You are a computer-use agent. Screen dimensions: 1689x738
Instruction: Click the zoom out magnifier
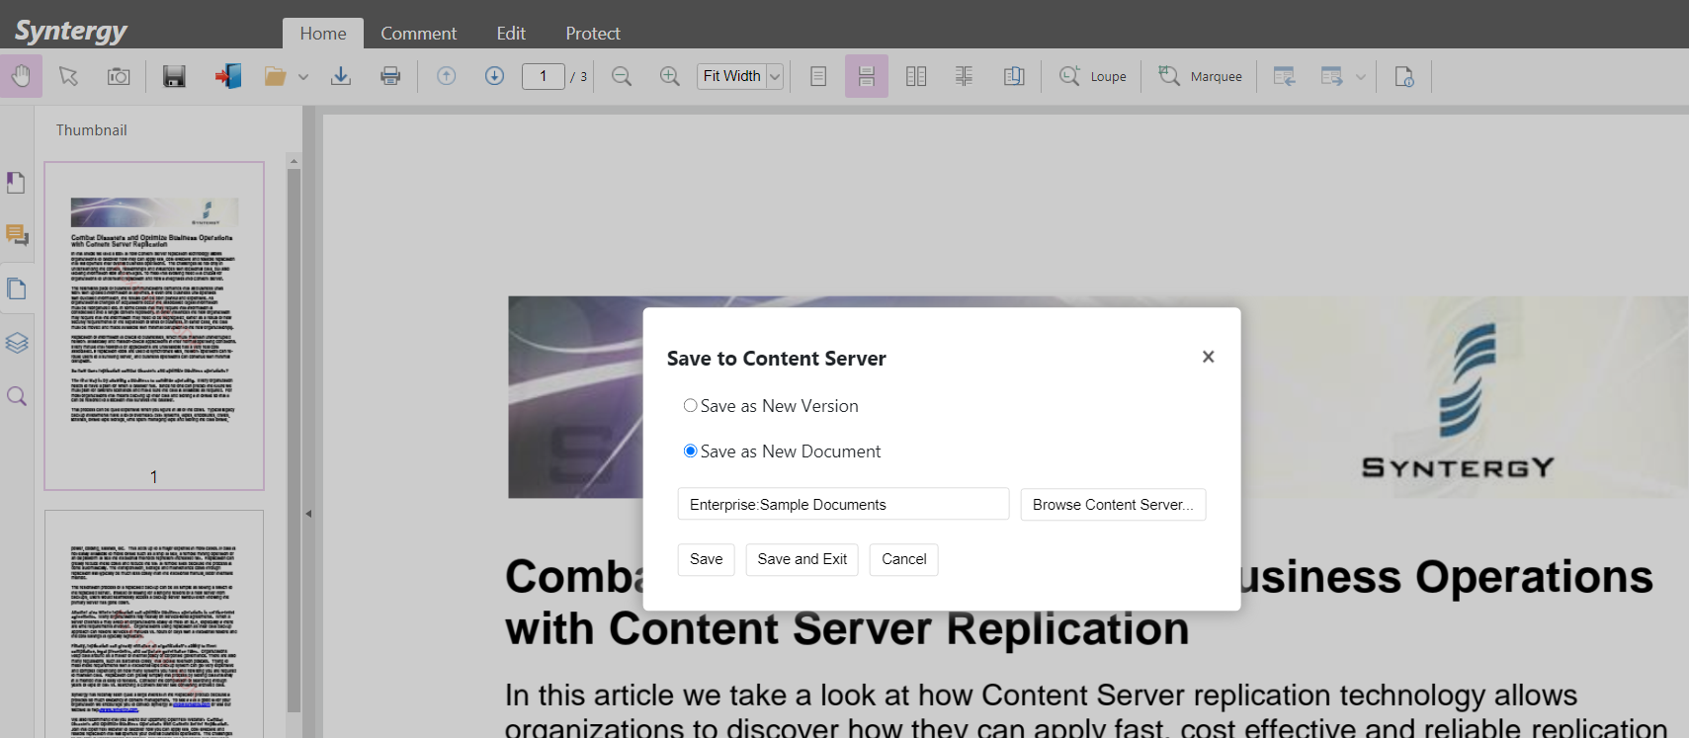point(622,76)
